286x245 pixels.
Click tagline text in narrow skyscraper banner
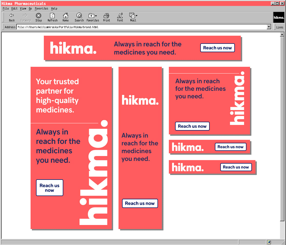(x=140, y=147)
